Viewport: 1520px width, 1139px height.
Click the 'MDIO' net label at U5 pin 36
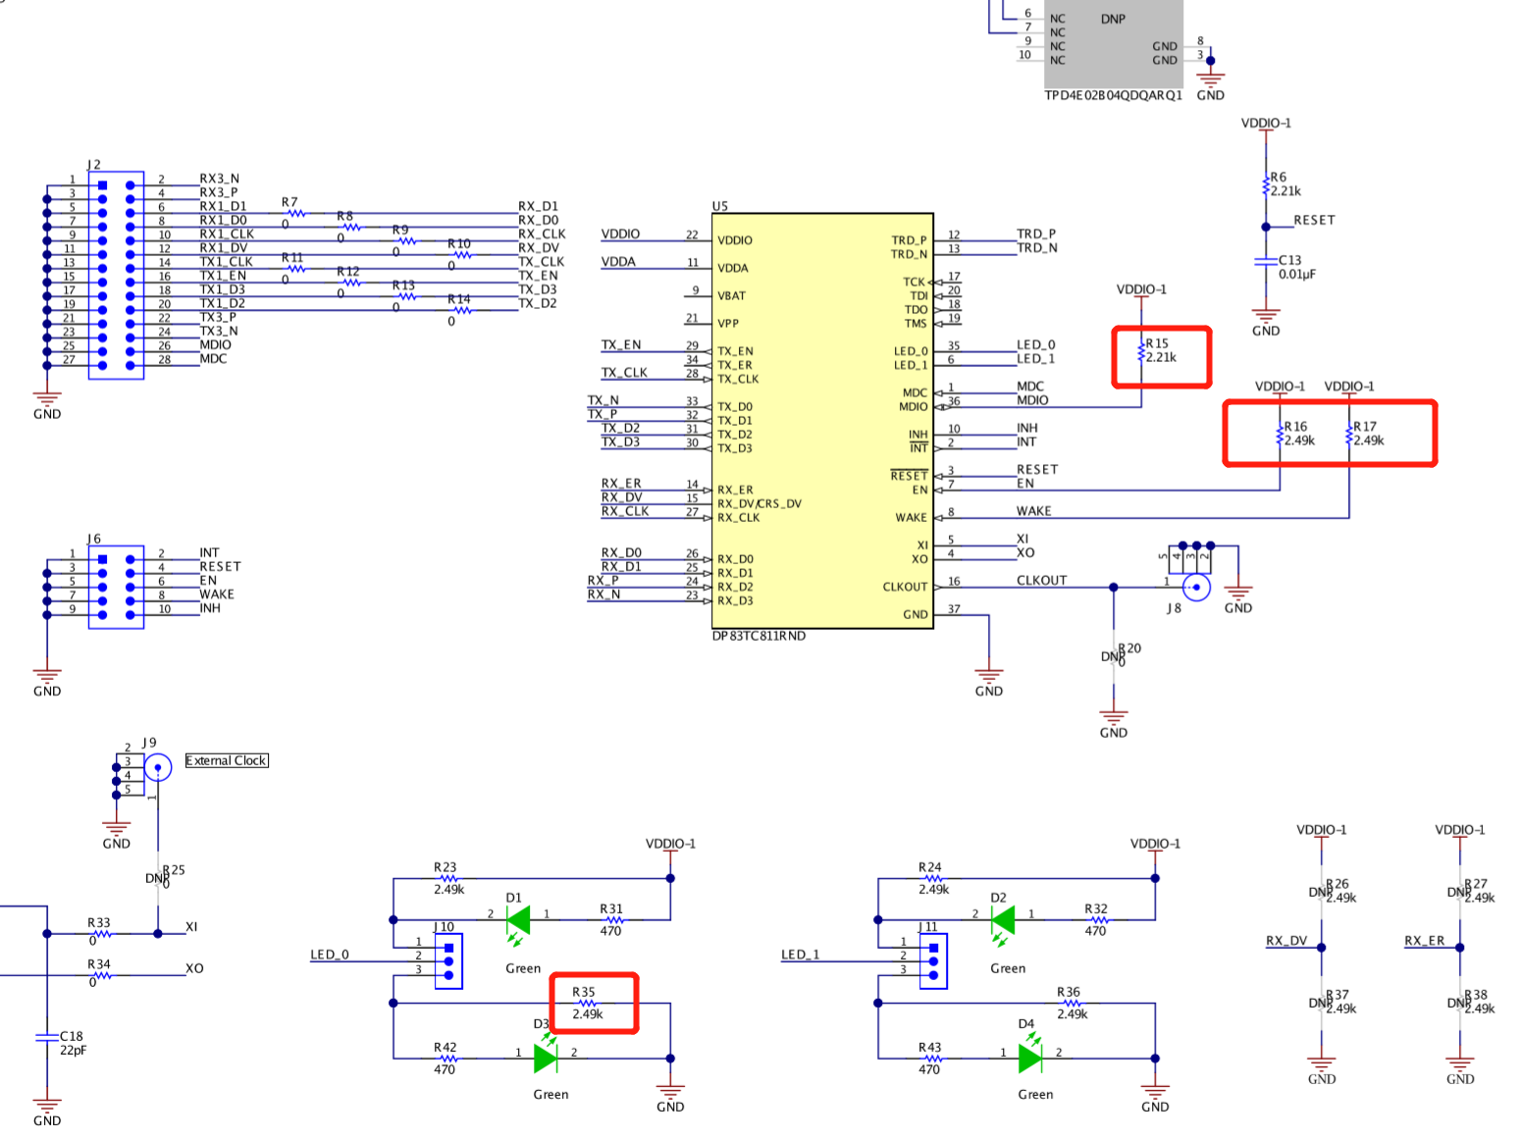1032,400
